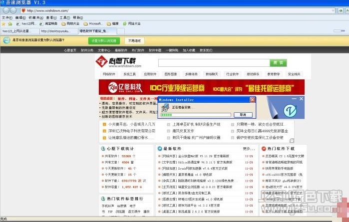Open the 文件 menu
349x222 pixels.
coord(7,17)
